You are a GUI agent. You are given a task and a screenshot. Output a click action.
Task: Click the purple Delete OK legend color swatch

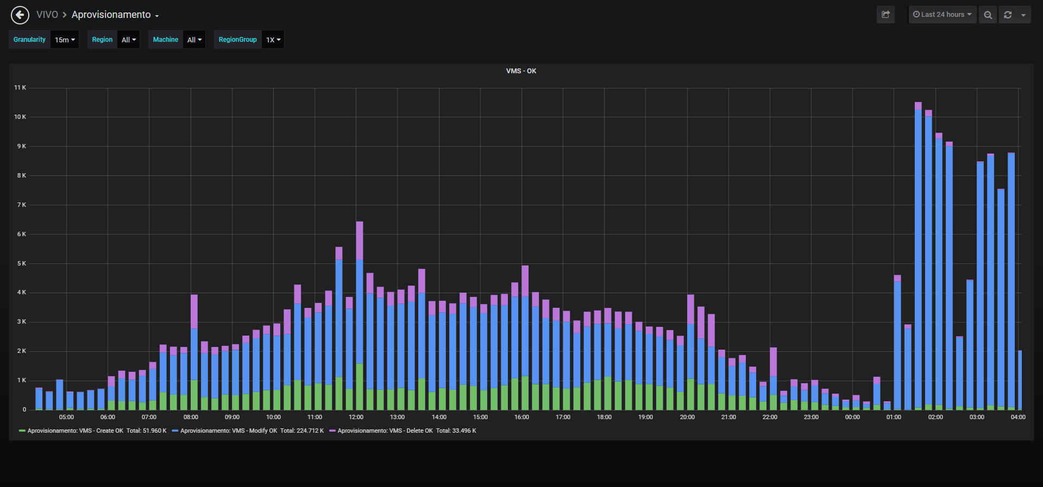point(332,431)
